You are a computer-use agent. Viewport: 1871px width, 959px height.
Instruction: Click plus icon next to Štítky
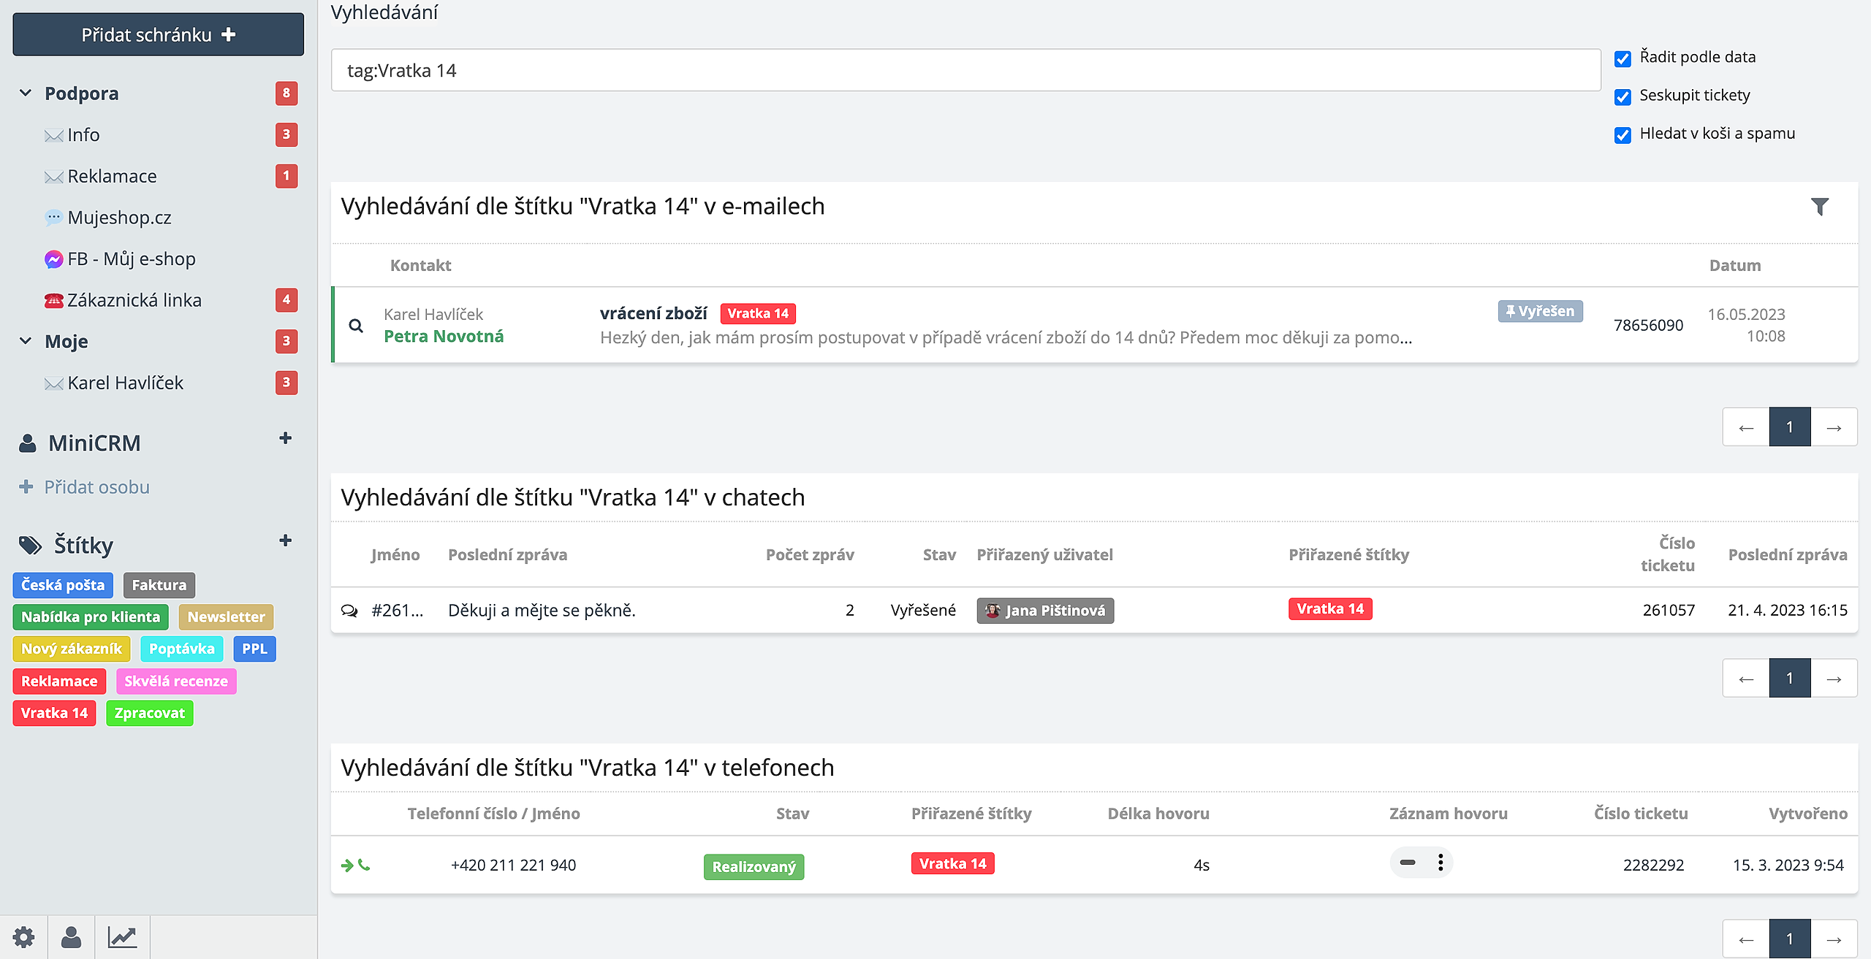[x=285, y=541]
